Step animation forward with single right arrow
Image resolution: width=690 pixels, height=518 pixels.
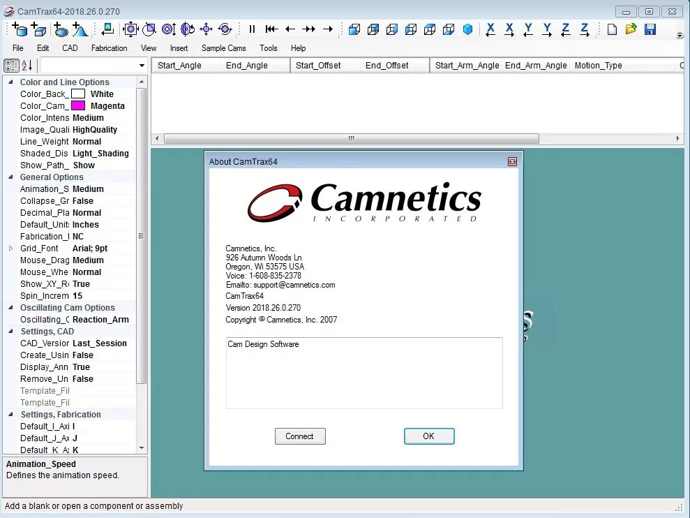(x=328, y=29)
